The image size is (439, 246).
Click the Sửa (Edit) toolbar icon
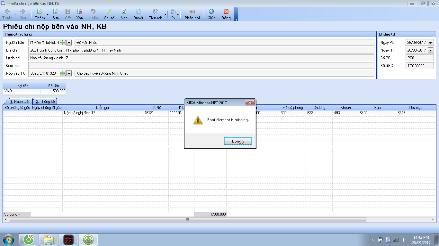coord(56,12)
